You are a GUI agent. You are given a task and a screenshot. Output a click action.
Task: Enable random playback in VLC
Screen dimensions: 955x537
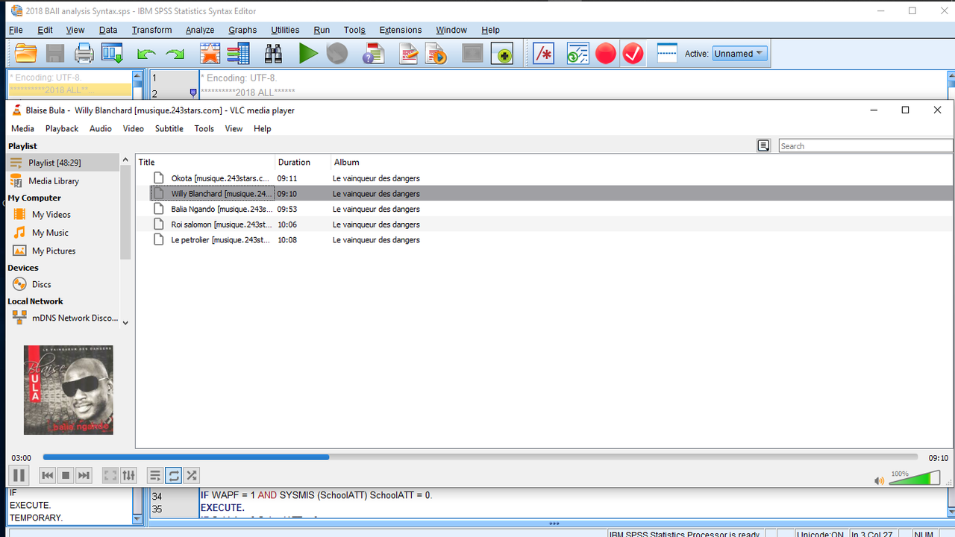coord(191,475)
